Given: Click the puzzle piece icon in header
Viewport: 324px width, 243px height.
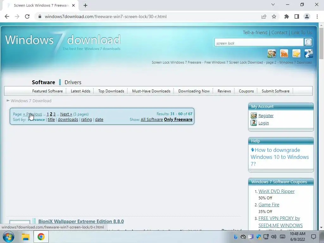Looking at the screenshot, I should click(309, 53).
